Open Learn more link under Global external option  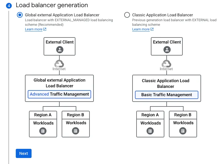[x=34, y=29]
